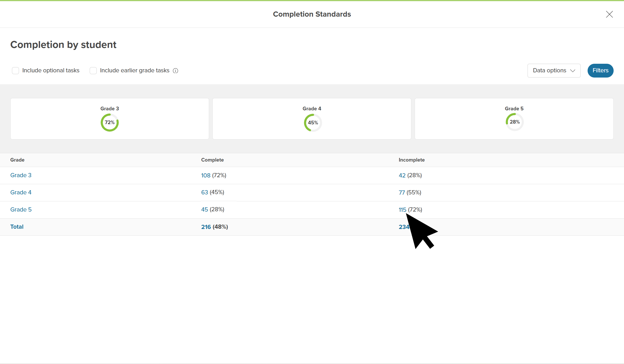Click the Grade 4 45% progress ring
The width and height of the screenshot is (624, 364).
(313, 123)
